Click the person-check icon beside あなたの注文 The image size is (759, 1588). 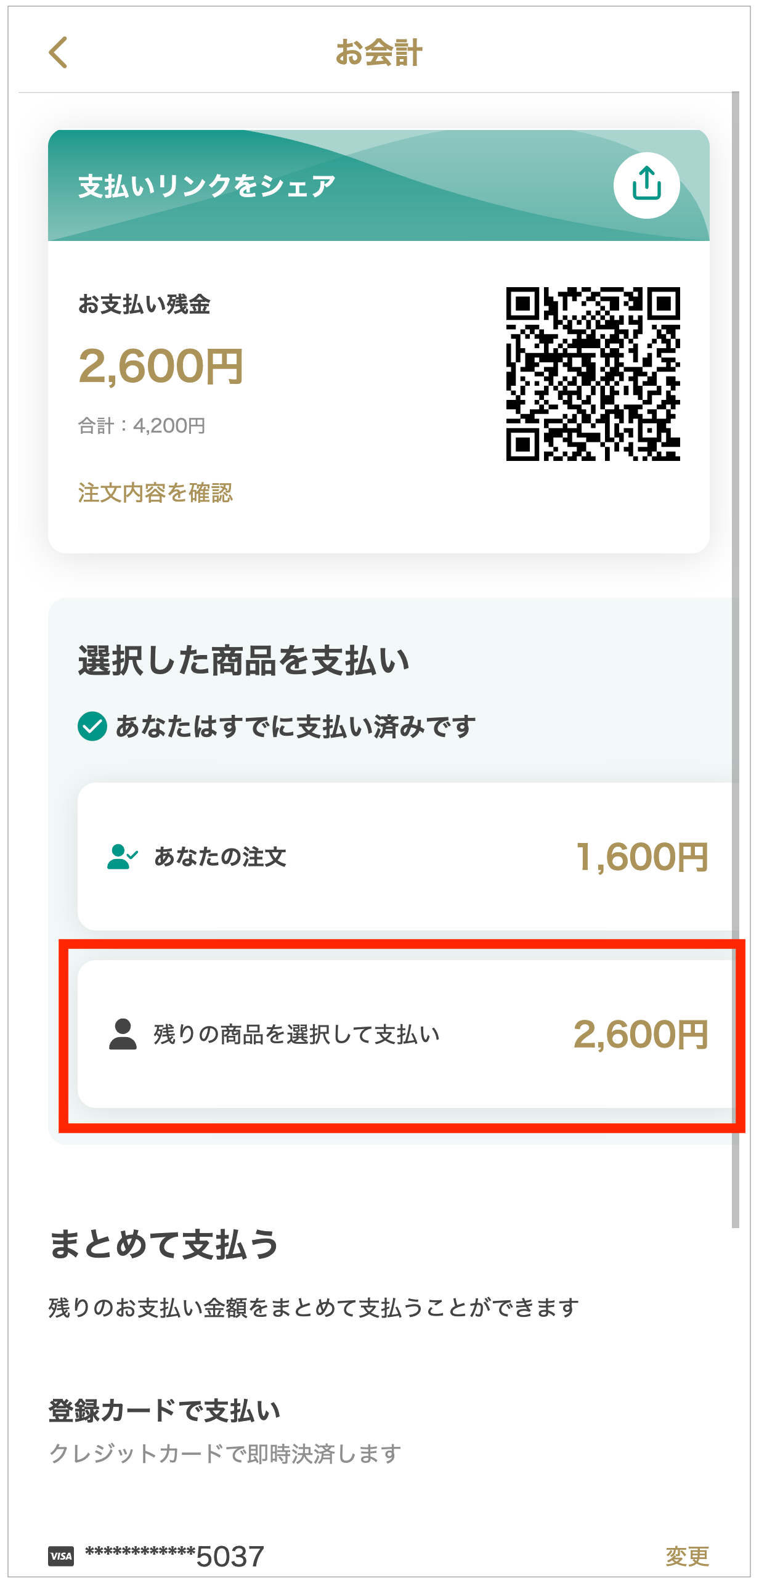pyautogui.click(x=122, y=857)
